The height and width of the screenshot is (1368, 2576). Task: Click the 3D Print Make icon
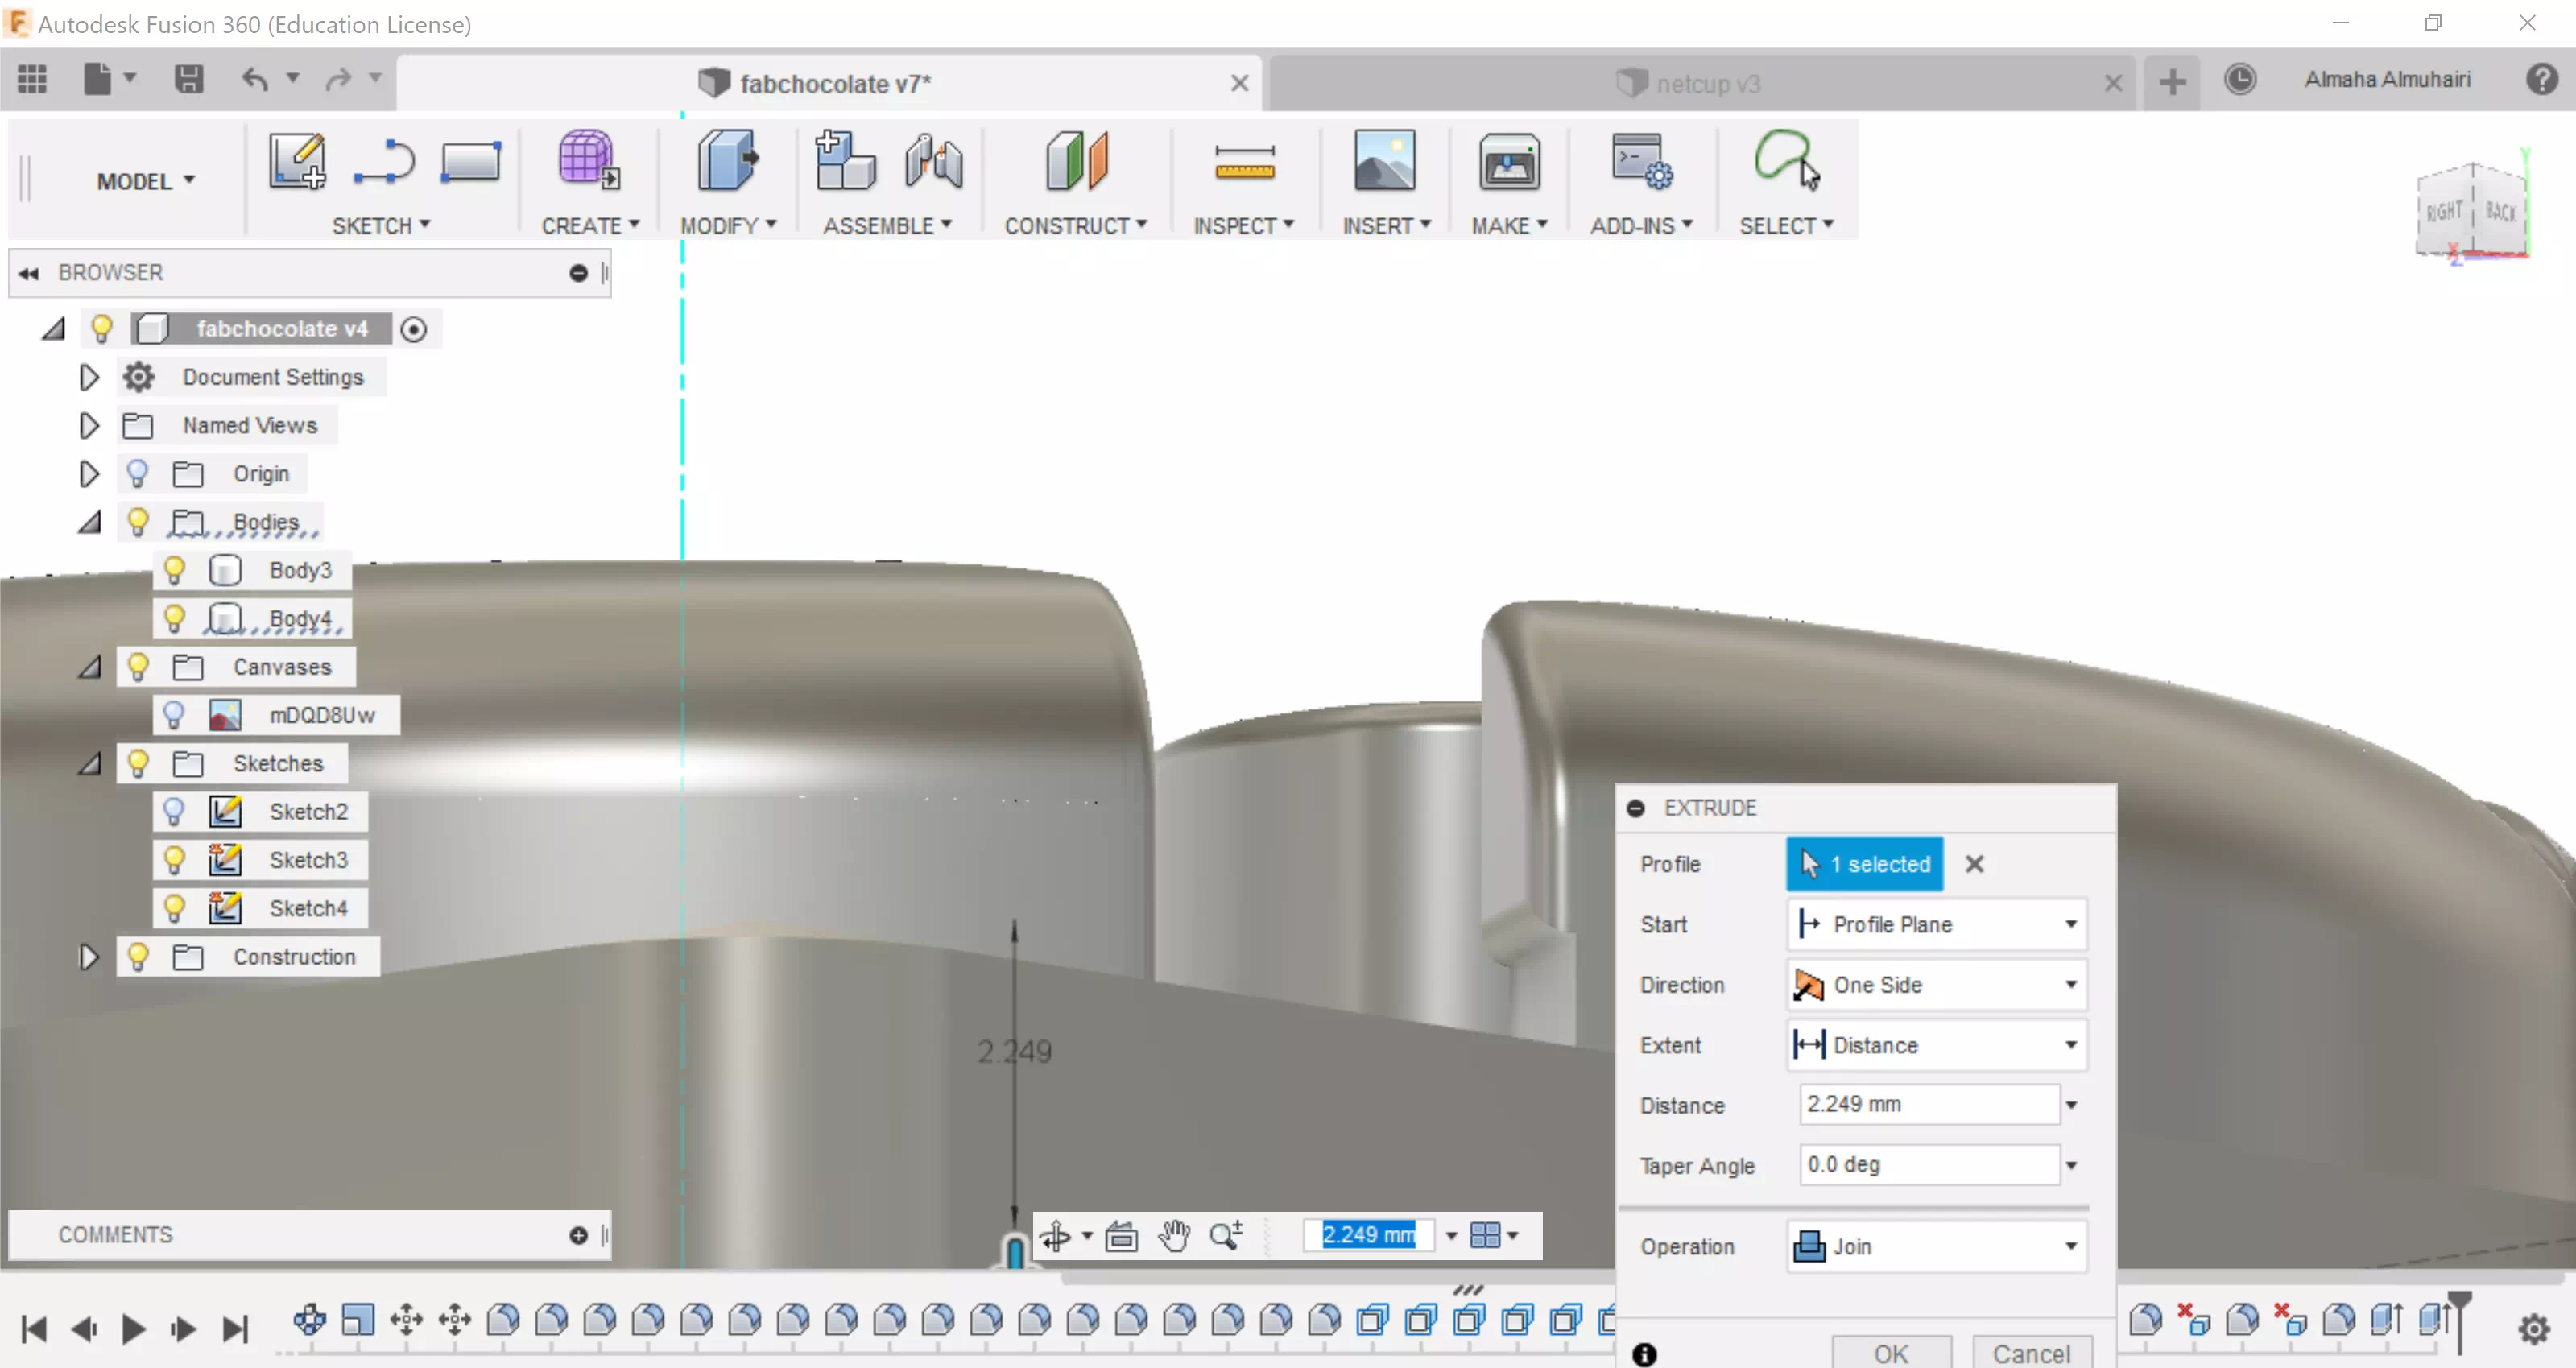1508,161
